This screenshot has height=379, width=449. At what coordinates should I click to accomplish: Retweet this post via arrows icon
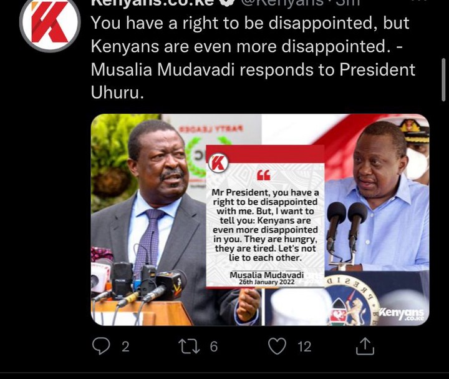click(x=189, y=347)
